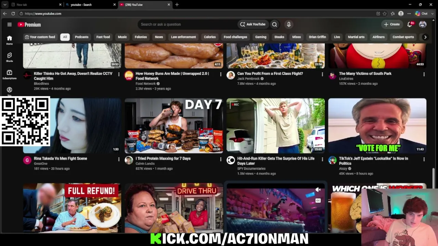Image resolution: width=438 pixels, height=246 pixels.
Task: Open SPY Documentaries channel avatar
Action: tap(231, 160)
